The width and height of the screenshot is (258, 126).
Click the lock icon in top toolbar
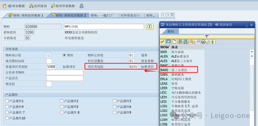[81, 6]
